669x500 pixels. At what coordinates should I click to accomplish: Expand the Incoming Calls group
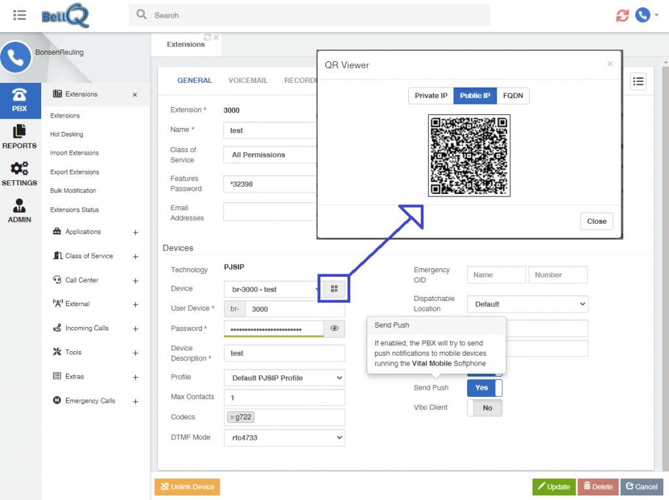click(135, 328)
